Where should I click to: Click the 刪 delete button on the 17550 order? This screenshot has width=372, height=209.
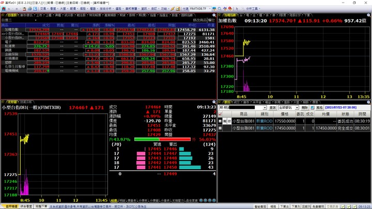point(225,121)
